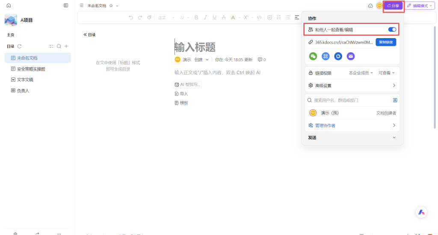
Task: Open the floating AI assistant icon
Action: (421, 213)
